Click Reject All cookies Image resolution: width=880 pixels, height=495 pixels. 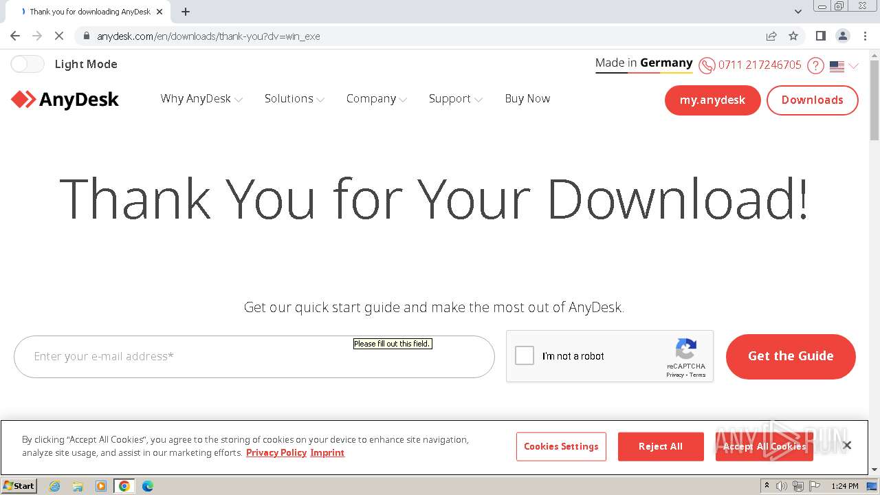[661, 446]
